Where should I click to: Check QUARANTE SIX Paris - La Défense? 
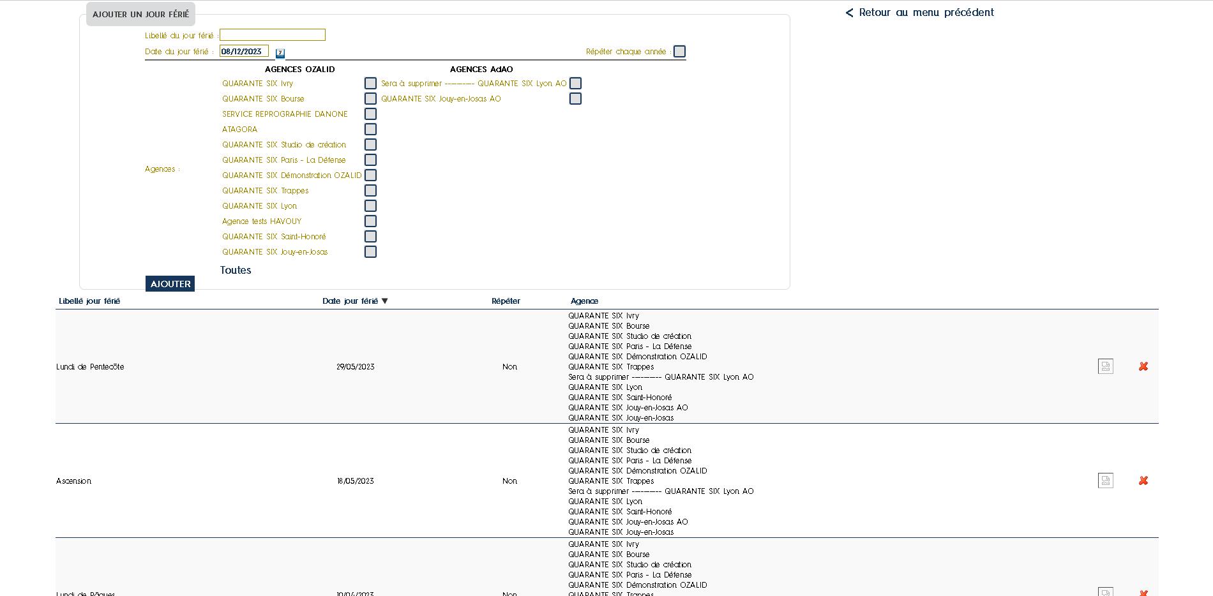point(370,160)
